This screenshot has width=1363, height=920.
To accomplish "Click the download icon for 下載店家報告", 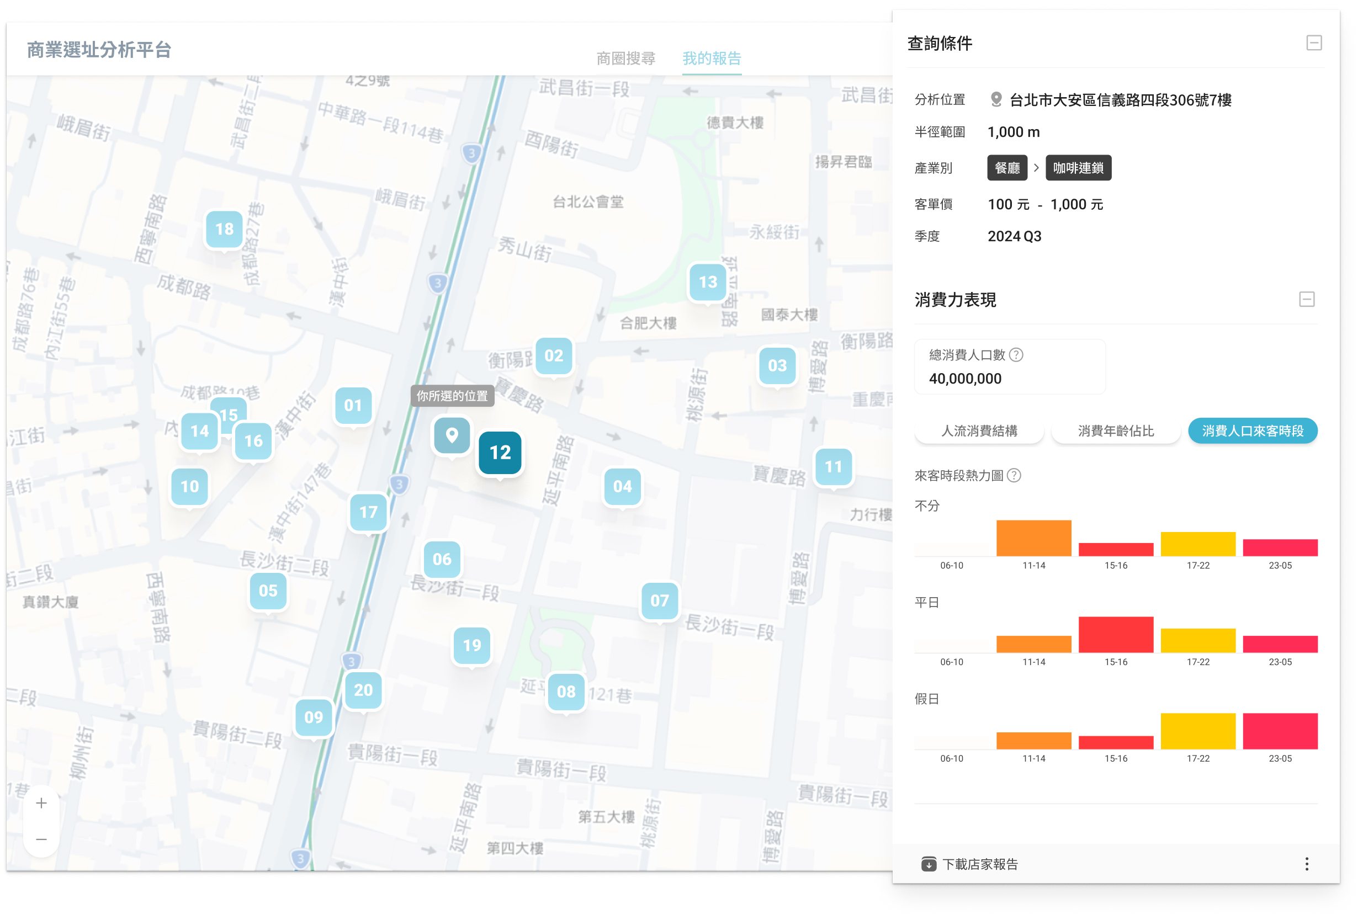I will click(x=929, y=864).
